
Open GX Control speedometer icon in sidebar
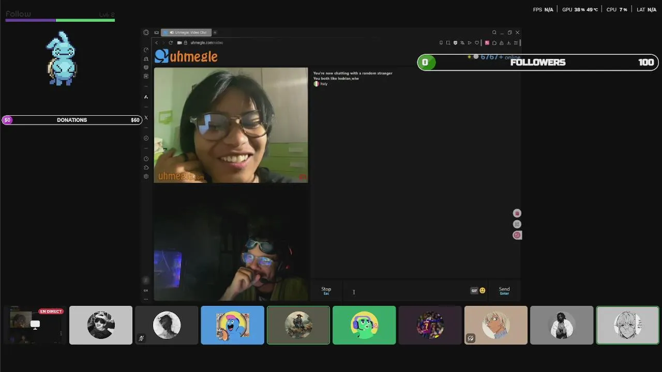[146, 50]
